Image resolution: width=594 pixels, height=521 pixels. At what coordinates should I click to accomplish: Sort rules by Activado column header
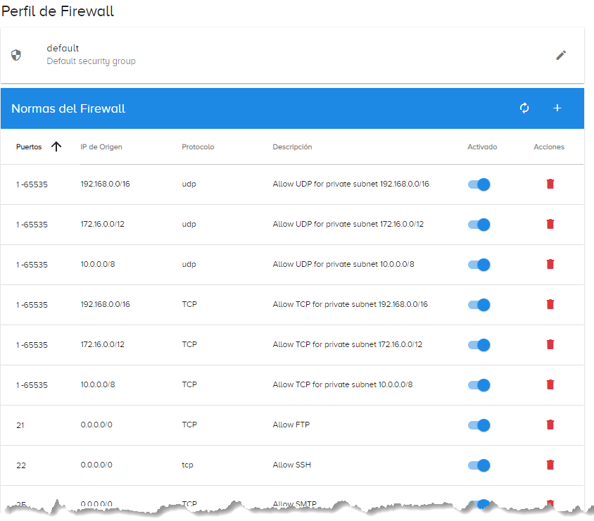point(482,147)
